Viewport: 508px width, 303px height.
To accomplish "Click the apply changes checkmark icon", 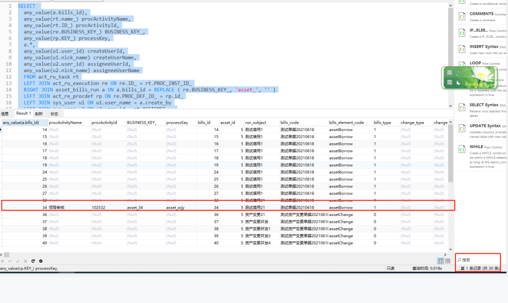I will pyautogui.click(x=18, y=261).
